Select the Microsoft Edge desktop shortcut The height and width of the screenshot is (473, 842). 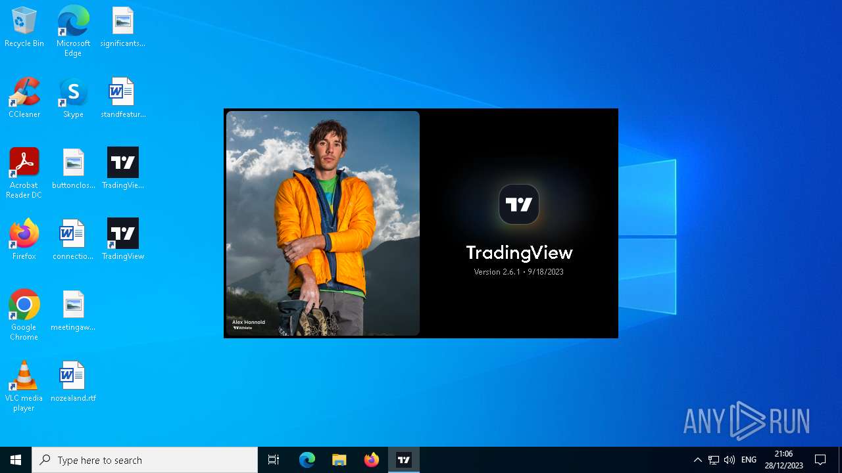coord(73,31)
